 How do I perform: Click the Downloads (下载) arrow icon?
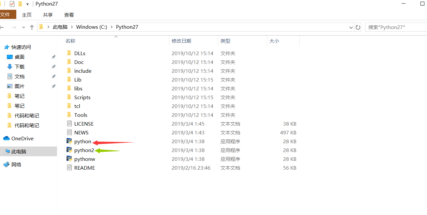[x=10, y=67]
